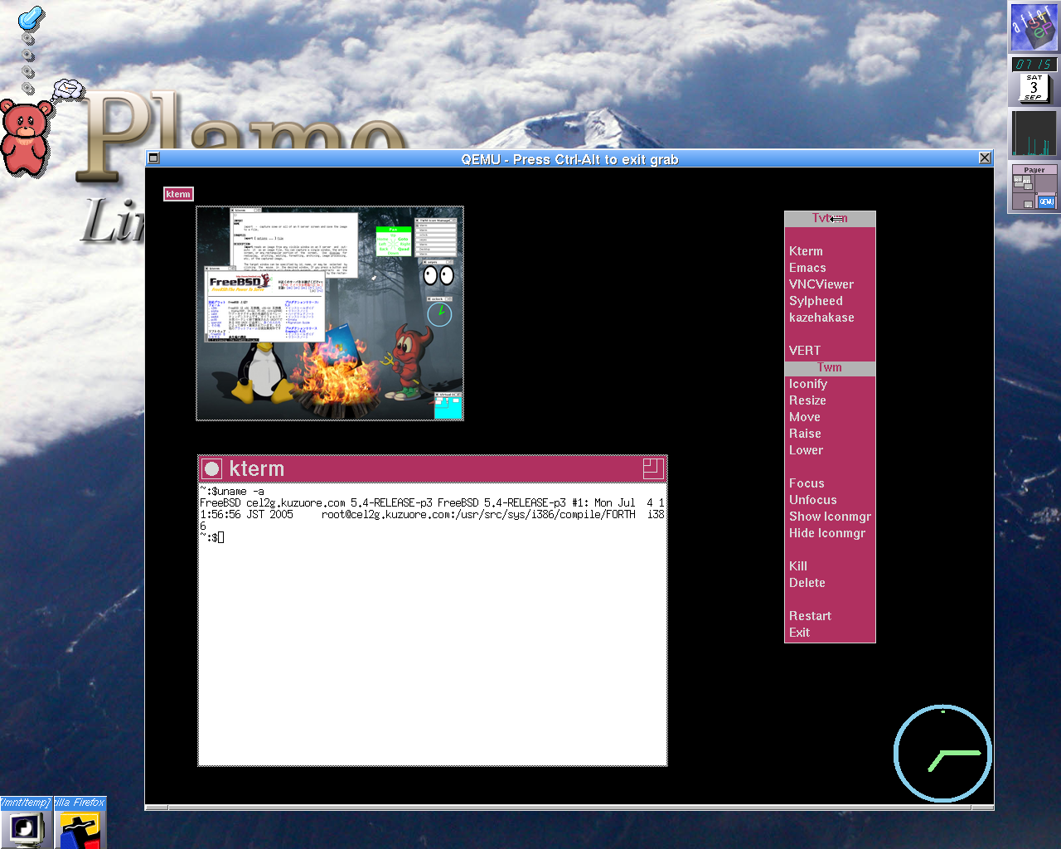The image size is (1061, 849).
Task: Click the QEMU window title bar
Action: (569, 158)
